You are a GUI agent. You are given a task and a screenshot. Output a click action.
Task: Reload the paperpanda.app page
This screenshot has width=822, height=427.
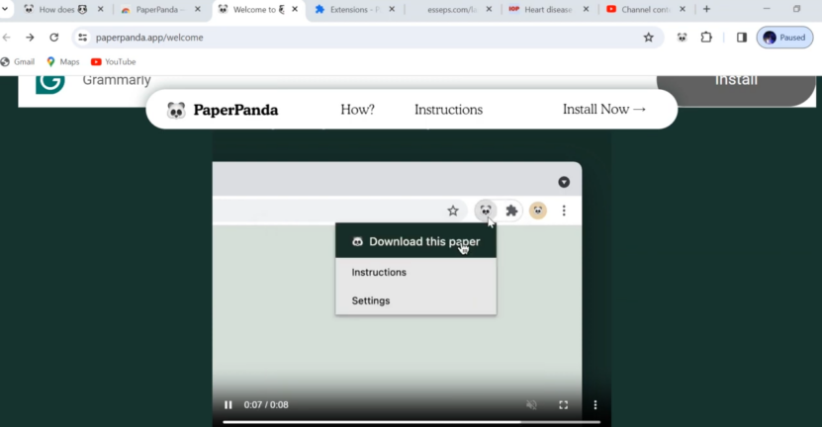(x=54, y=38)
